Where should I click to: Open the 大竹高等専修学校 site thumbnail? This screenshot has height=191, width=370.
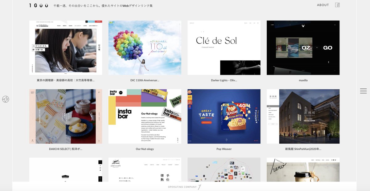pyautogui.click(x=66, y=48)
